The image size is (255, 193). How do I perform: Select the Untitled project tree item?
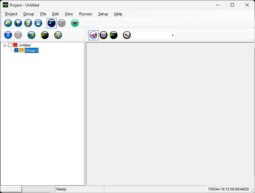click(25, 45)
